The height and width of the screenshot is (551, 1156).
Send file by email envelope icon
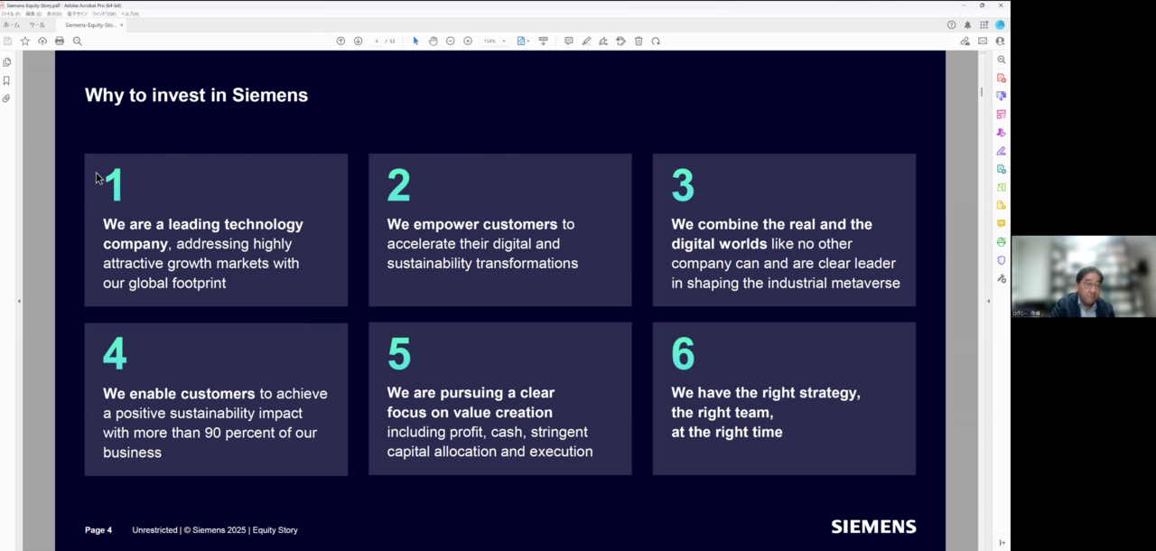pos(983,41)
